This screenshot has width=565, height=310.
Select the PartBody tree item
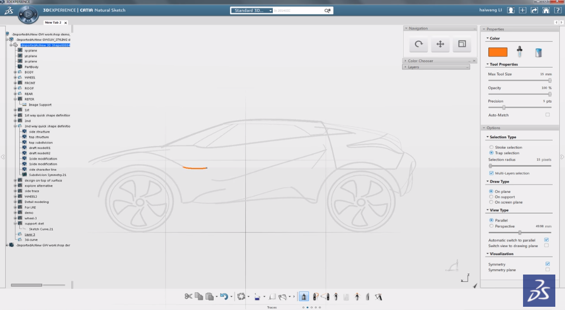(x=31, y=67)
